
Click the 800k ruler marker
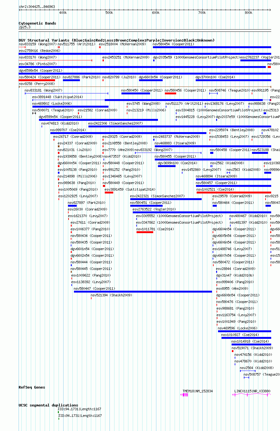point(249,13)
